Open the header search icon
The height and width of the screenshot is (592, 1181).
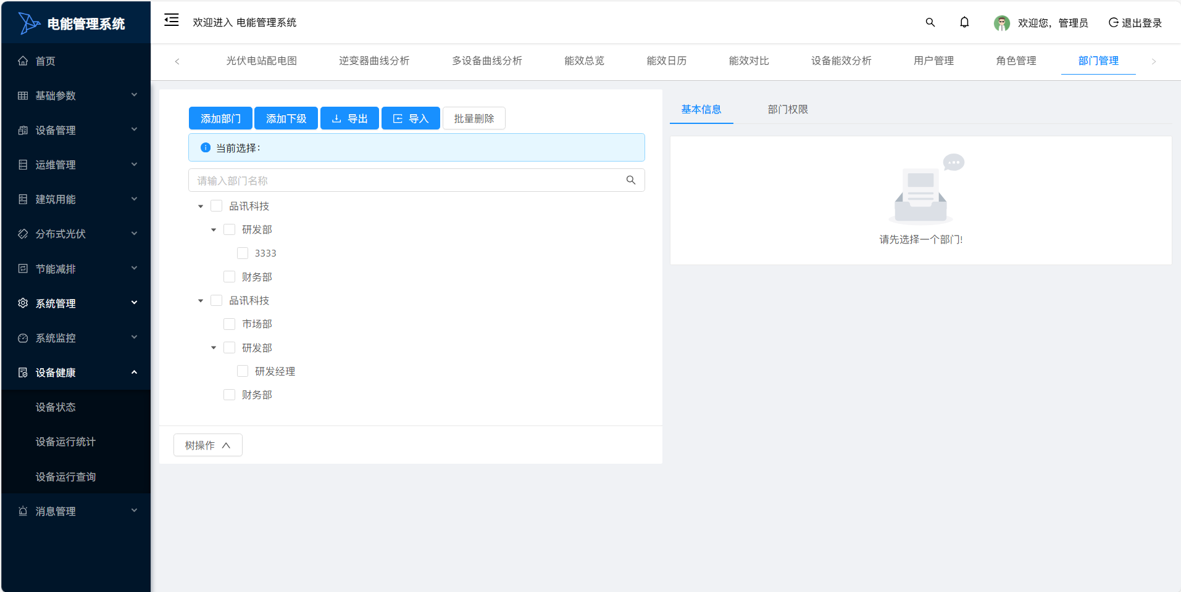tap(930, 23)
